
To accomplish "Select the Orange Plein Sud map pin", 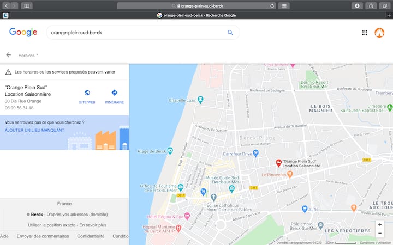I will [278, 162].
